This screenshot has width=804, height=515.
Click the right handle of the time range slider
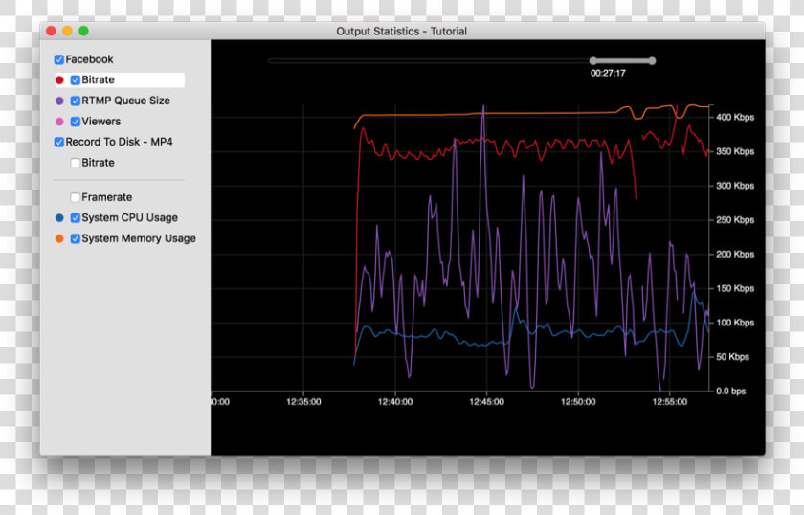tap(652, 61)
